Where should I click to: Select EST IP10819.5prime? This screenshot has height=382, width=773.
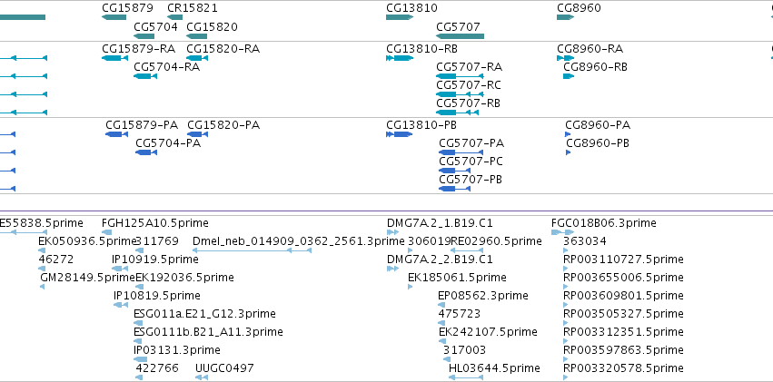(121, 305)
